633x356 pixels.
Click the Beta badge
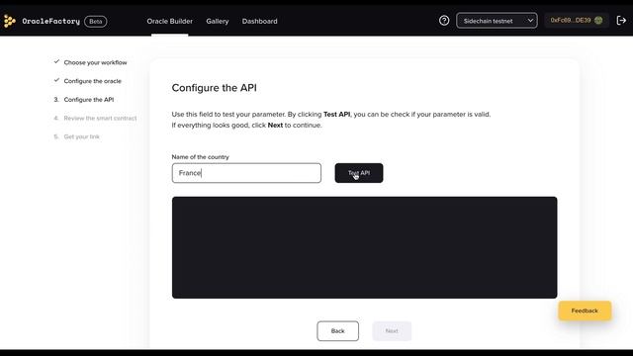(x=96, y=21)
